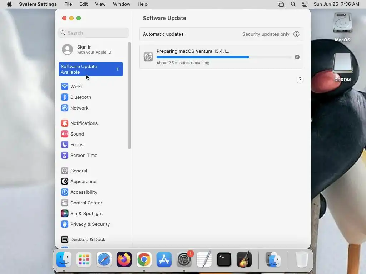366x274 pixels.
Task: Open the Window menu
Action: [x=122, y=4]
